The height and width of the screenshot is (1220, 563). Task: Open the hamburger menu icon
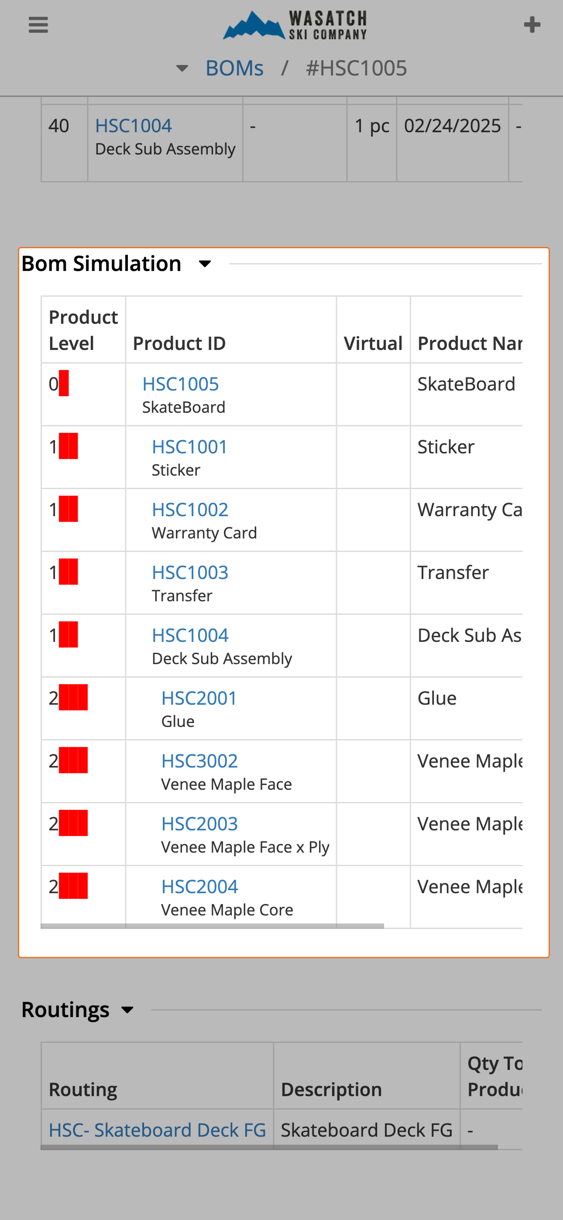coord(38,24)
